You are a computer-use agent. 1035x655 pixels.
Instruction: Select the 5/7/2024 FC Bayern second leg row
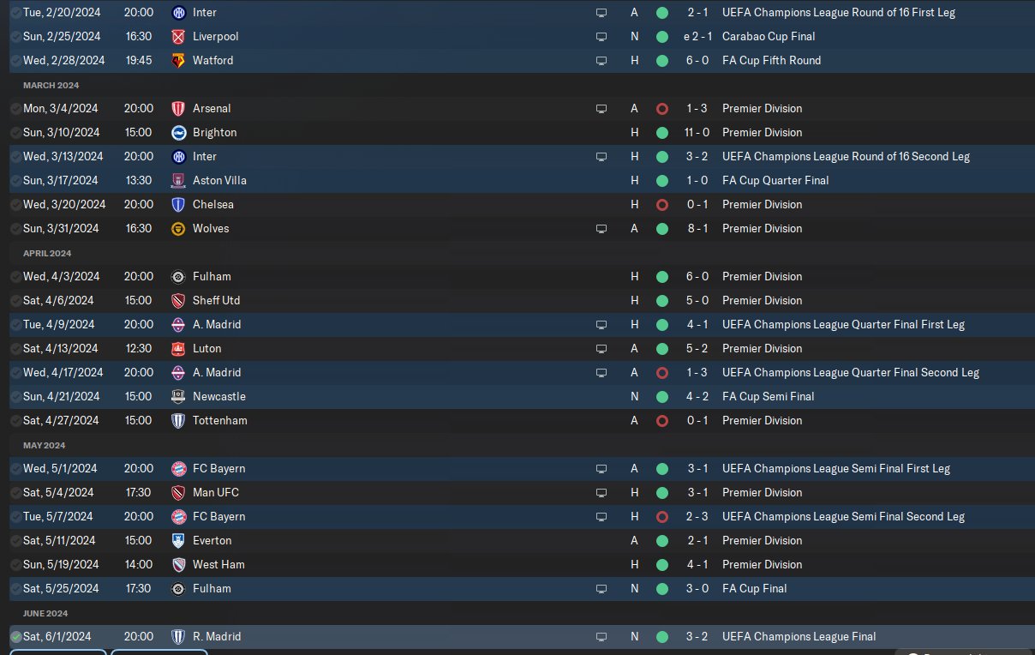coord(428,517)
